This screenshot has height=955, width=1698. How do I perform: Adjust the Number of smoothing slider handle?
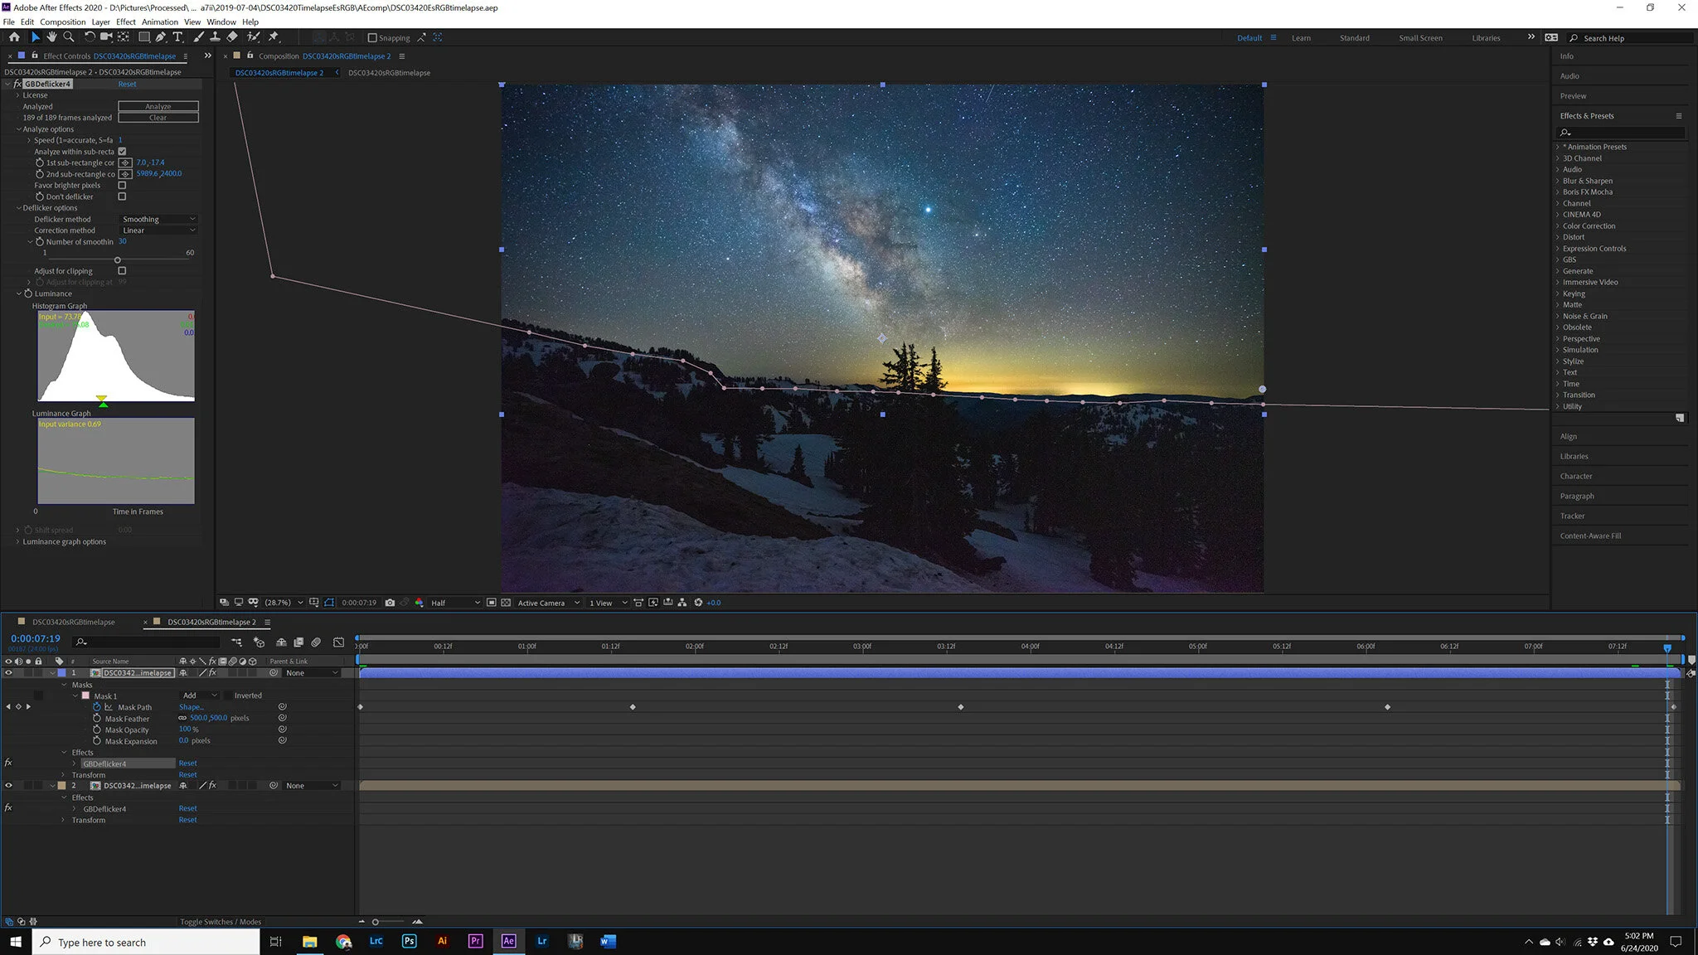(x=117, y=260)
